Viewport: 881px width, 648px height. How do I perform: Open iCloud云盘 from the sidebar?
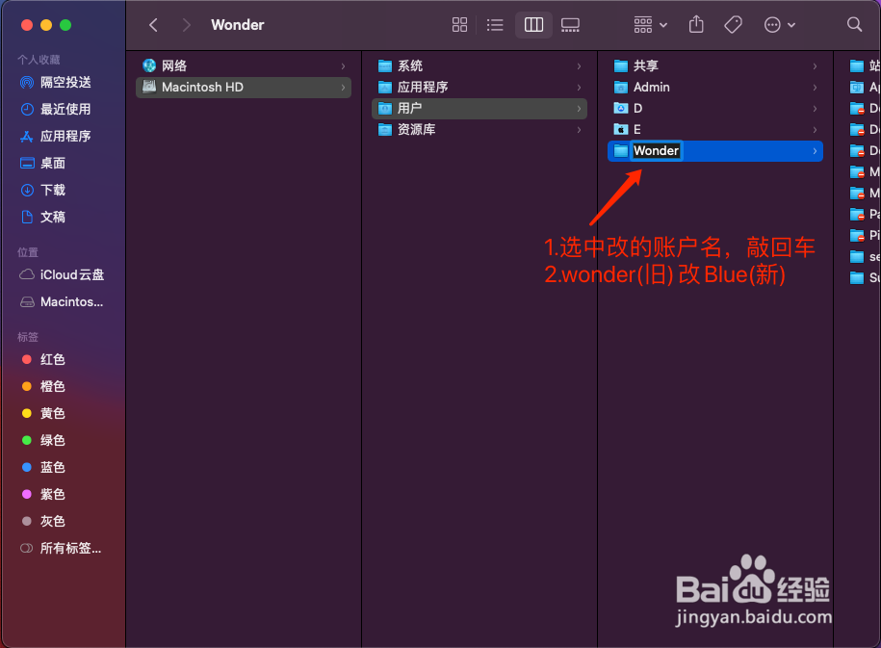click(61, 274)
